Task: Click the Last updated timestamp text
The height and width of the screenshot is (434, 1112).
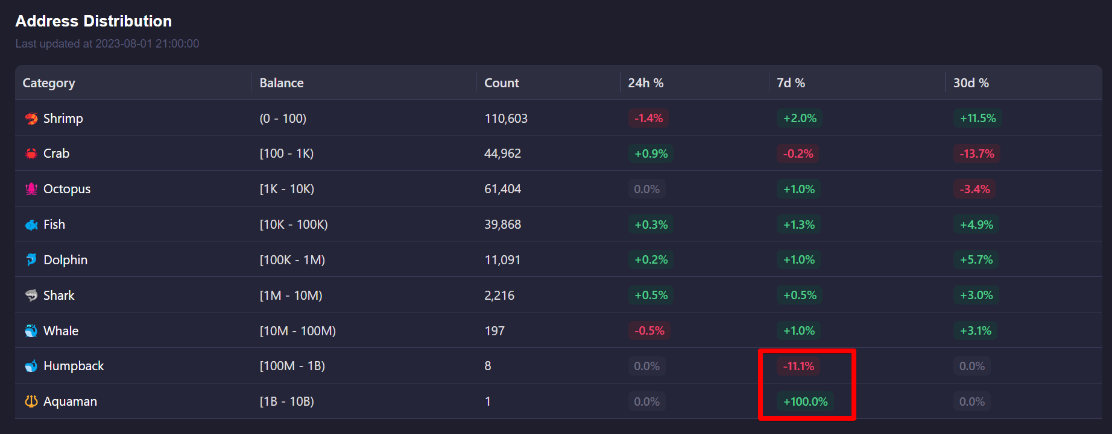Action: [x=107, y=43]
